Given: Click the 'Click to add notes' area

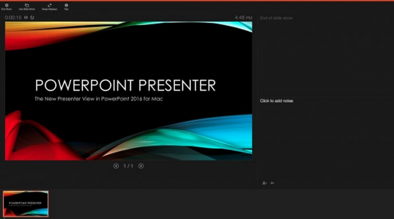Looking at the screenshot, I should click(x=277, y=101).
